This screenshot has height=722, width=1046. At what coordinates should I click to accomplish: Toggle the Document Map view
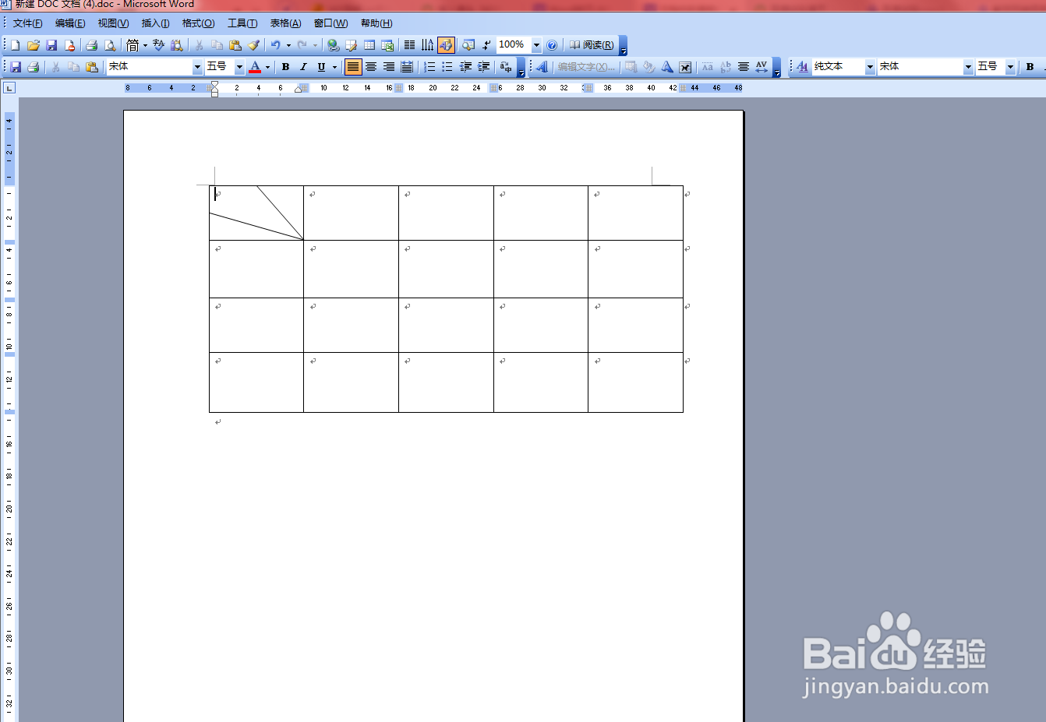click(468, 45)
